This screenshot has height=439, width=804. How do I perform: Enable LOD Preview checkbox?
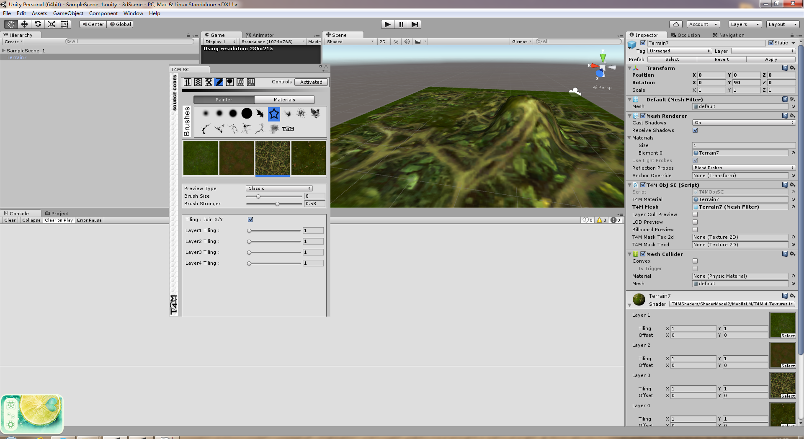pos(695,222)
